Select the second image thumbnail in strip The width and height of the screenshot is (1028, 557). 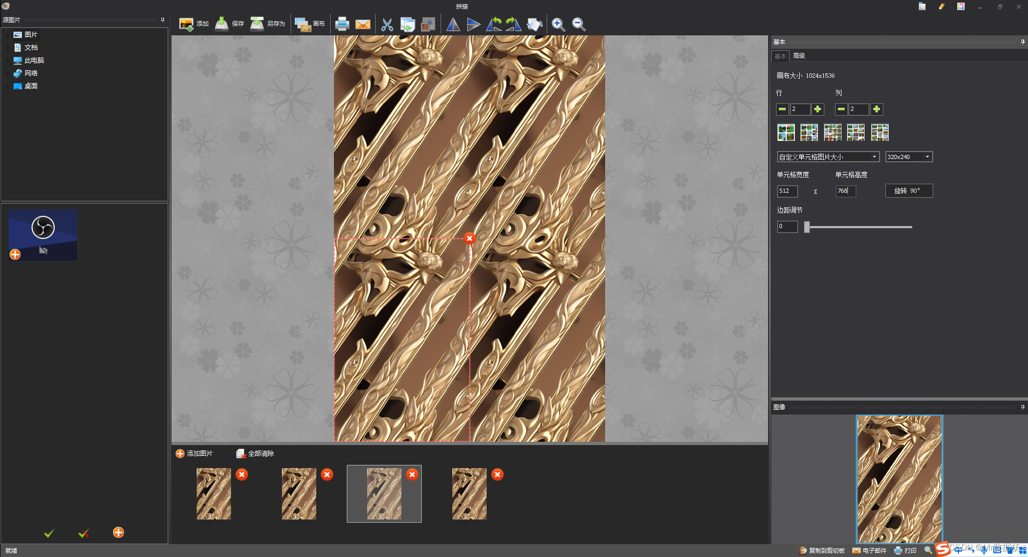[x=299, y=494]
